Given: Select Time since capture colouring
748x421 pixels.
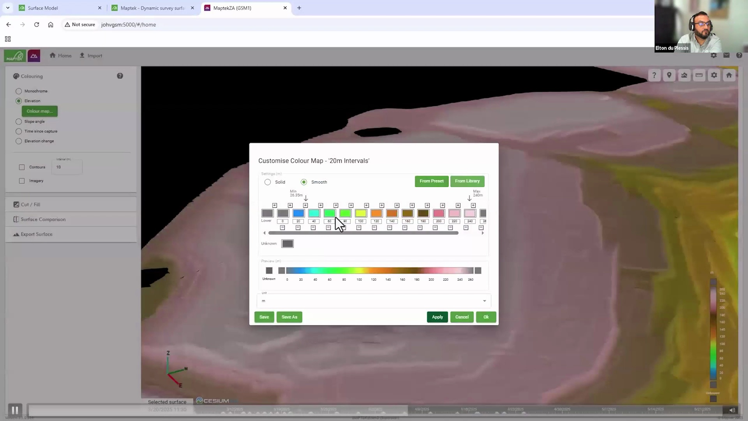Looking at the screenshot, I should point(18,131).
